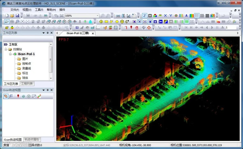Click the cyan lock icon

(90, 22)
